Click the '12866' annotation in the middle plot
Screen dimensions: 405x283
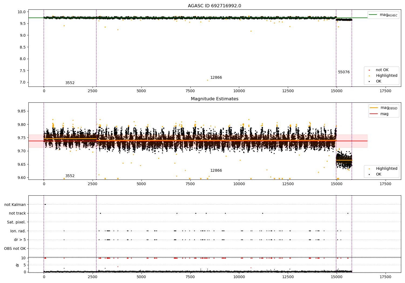(x=216, y=171)
